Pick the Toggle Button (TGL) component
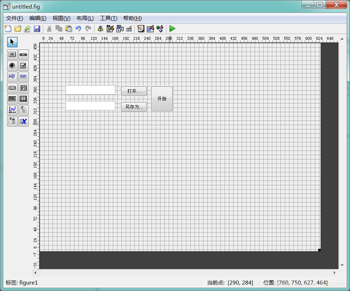The width and height of the screenshot is (350, 291). coord(12,99)
